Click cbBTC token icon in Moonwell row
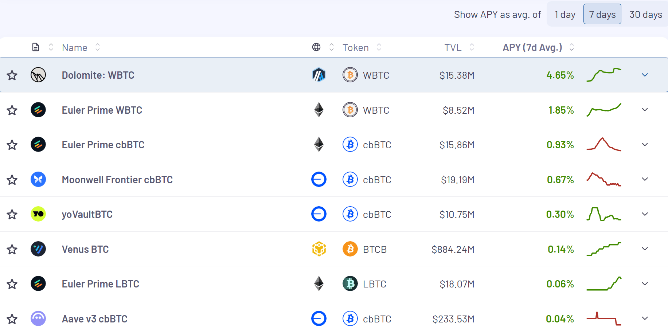Image resolution: width=668 pixels, height=329 pixels. pos(350,179)
